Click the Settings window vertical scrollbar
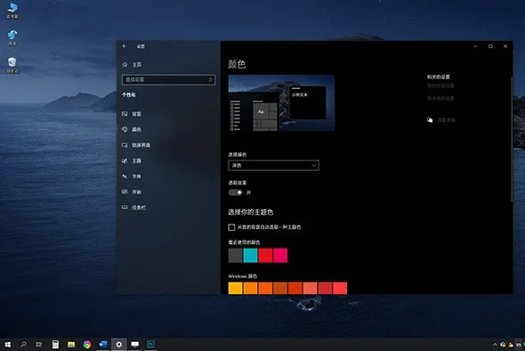This screenshot has height=351, width=525. point(512,139)
